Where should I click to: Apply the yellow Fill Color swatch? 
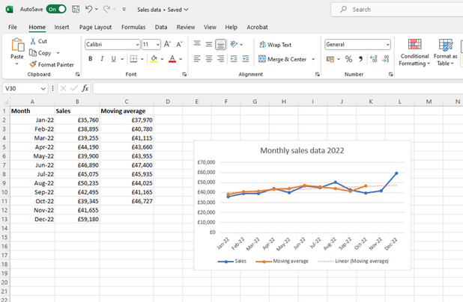point(154,59)
